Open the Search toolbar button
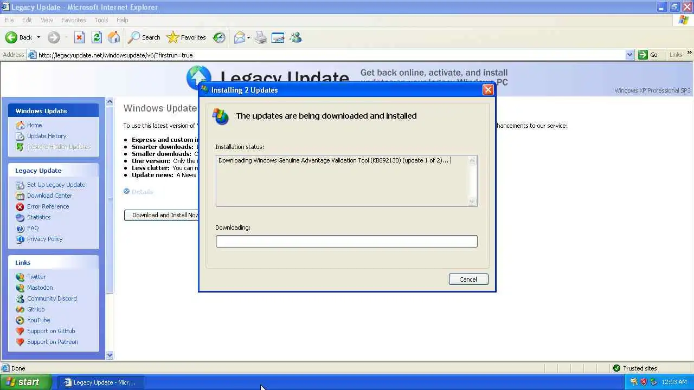Viewport: 694px width, 390px height. click(x=144, y=37)
